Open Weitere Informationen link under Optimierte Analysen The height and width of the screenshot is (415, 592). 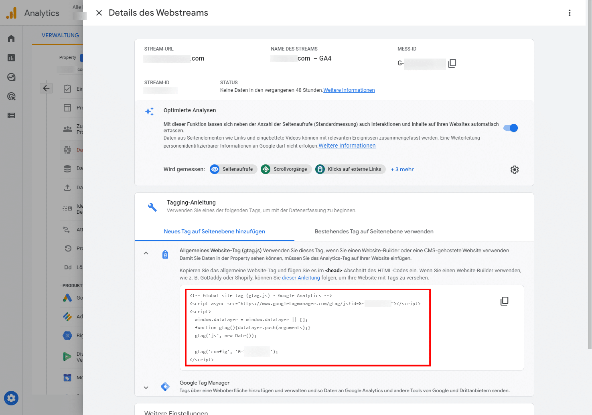(x=347, y=146)
